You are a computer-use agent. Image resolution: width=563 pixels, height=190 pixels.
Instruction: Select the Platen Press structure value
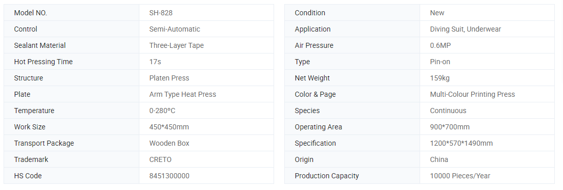pos(169,78)
